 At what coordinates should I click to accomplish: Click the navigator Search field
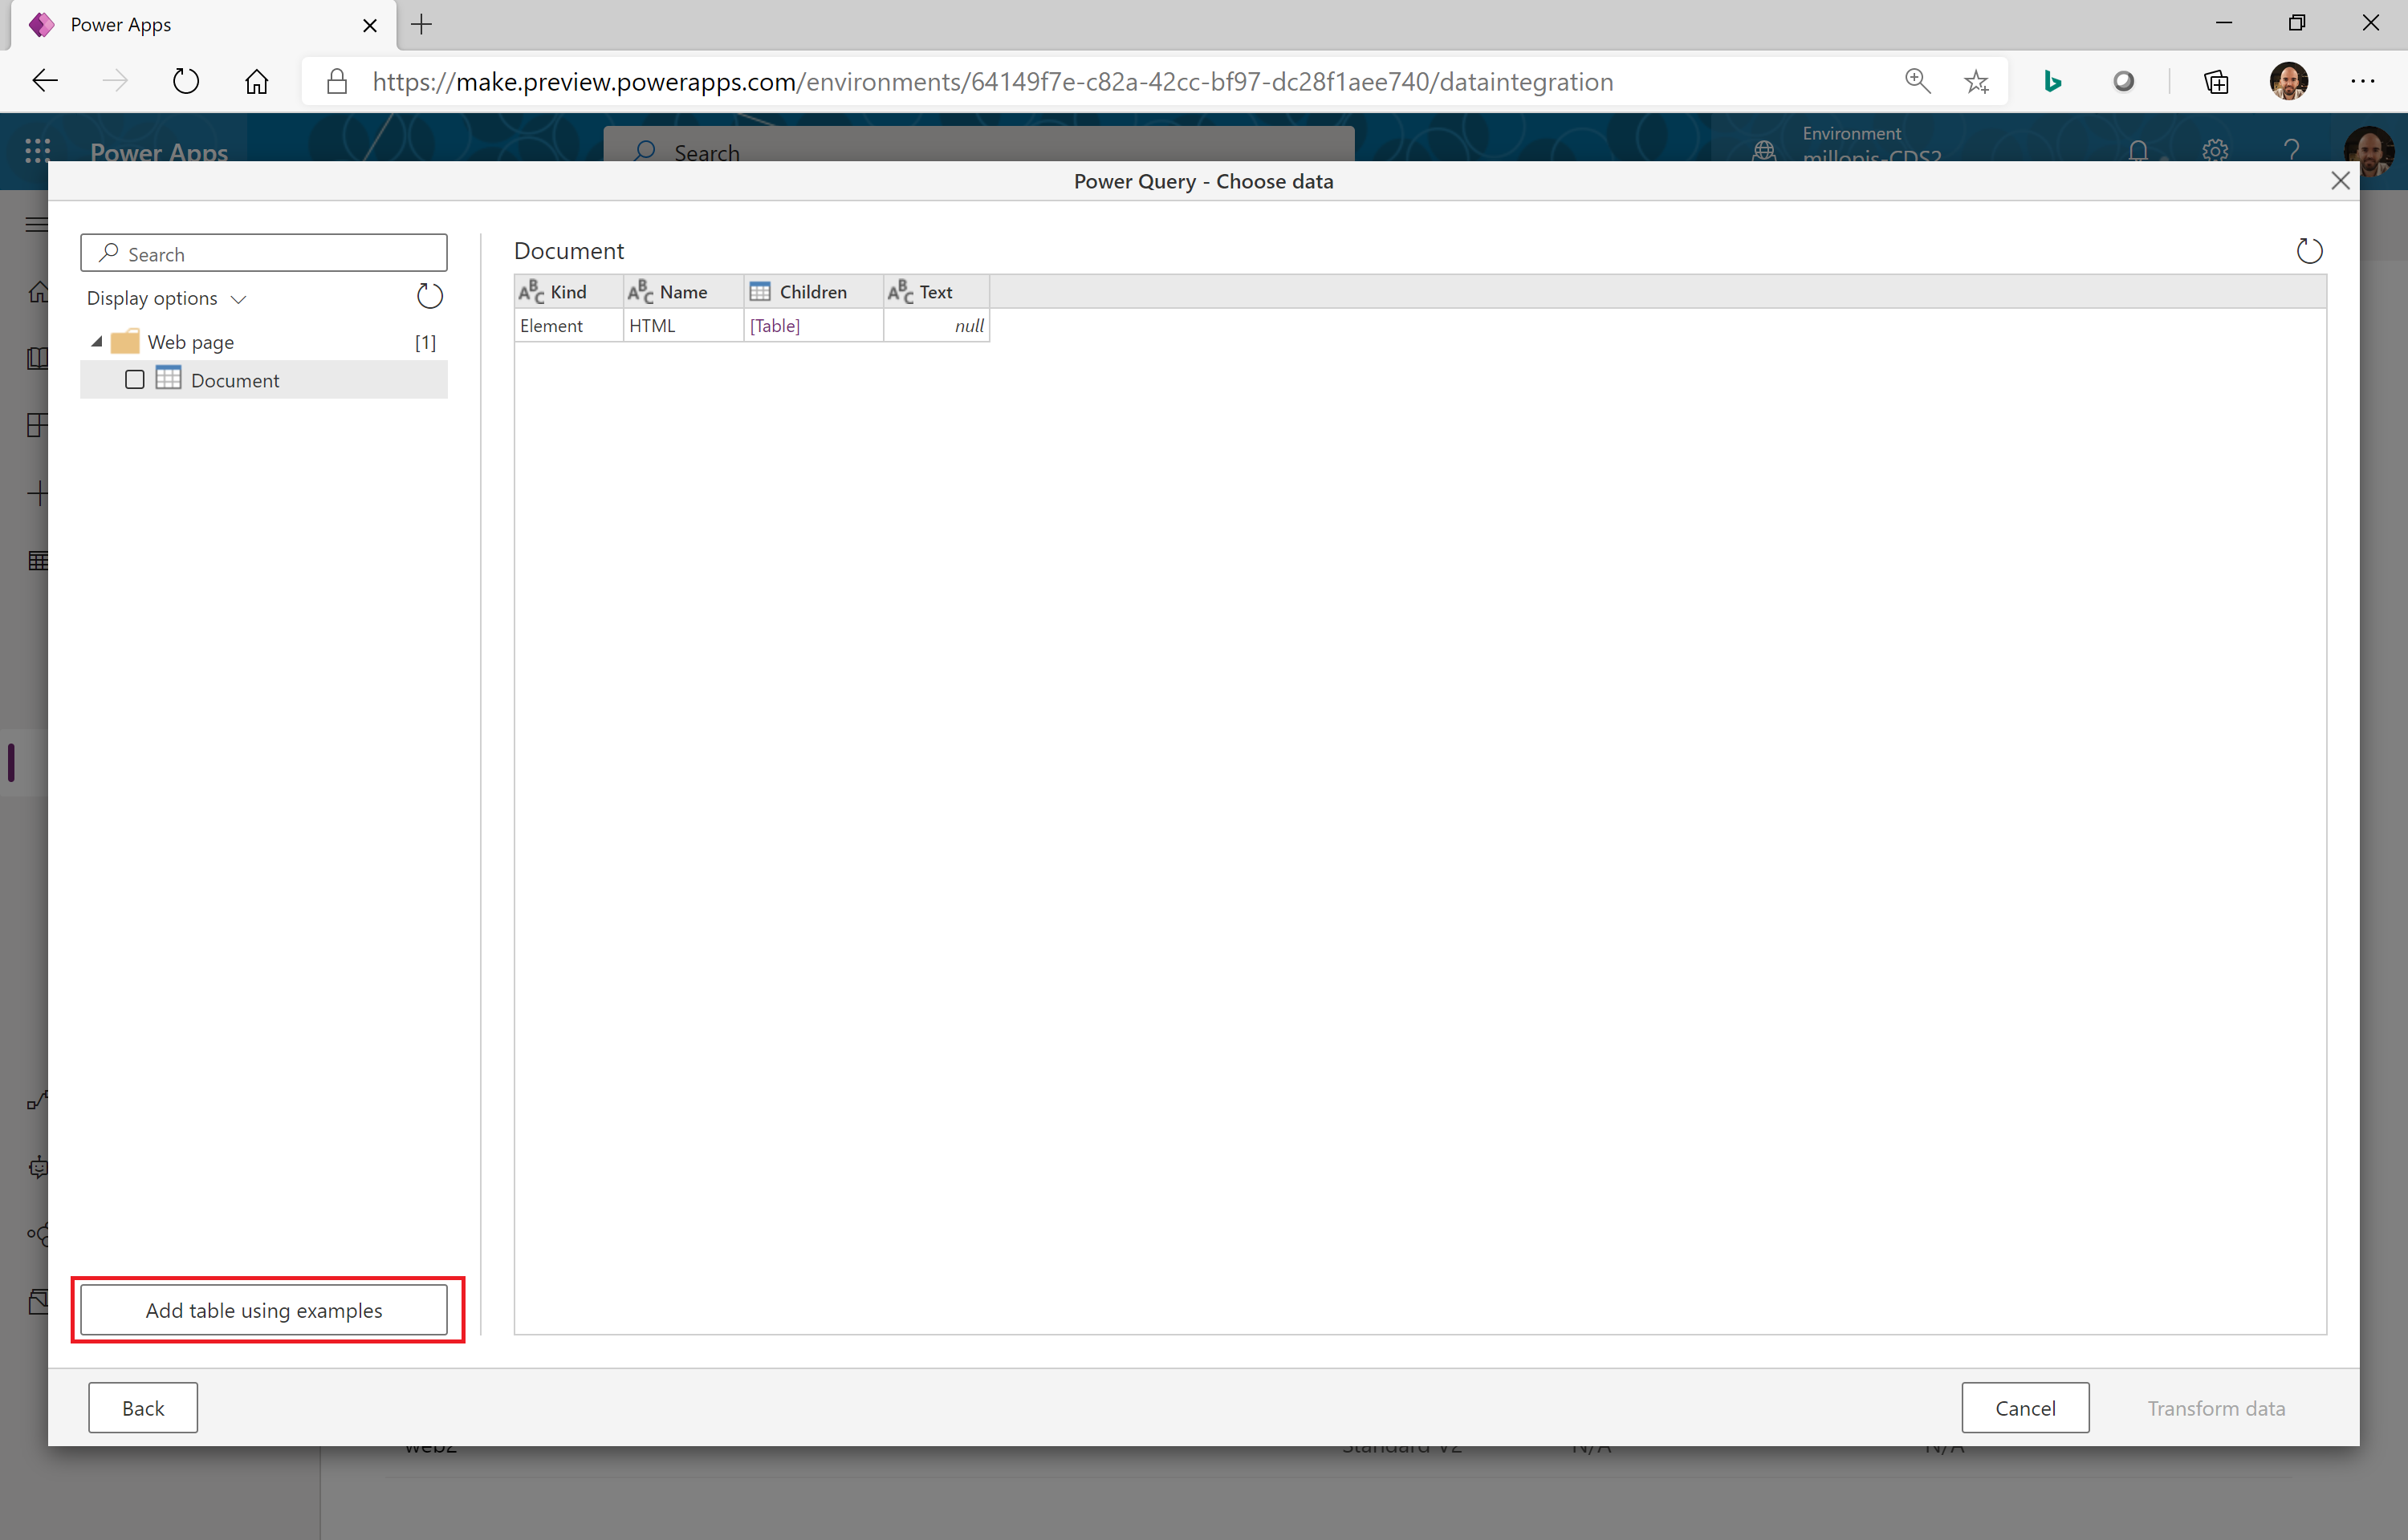tap(275, 254)
